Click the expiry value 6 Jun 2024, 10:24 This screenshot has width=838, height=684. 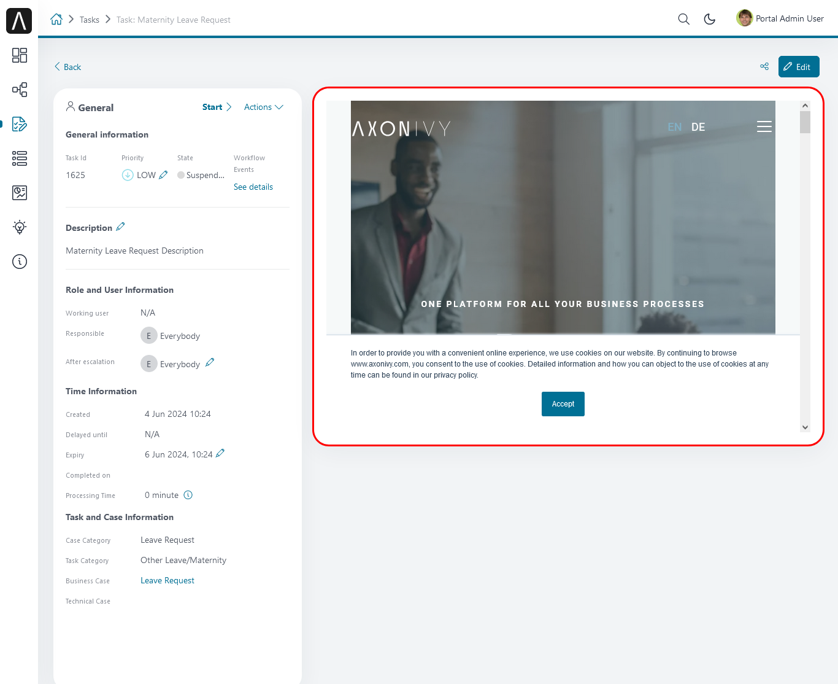click(179, 454)
